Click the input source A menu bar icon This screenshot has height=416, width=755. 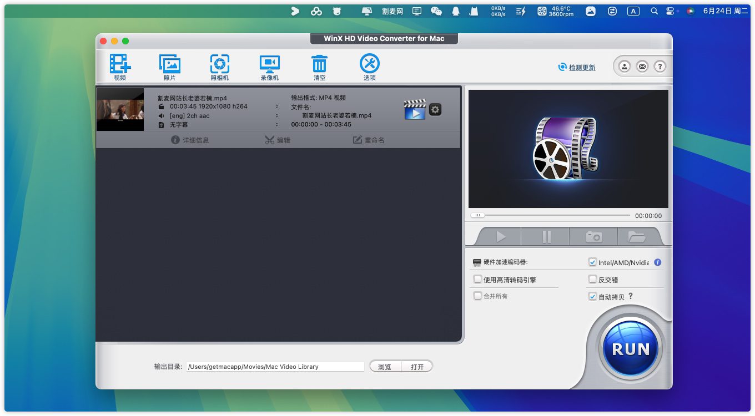pos(633,11)
